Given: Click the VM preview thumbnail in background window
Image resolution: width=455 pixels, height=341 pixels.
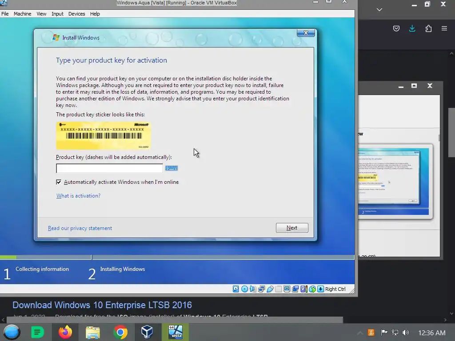Looking at the screenshot, I should pyautogui.click(x=394, y=182).
